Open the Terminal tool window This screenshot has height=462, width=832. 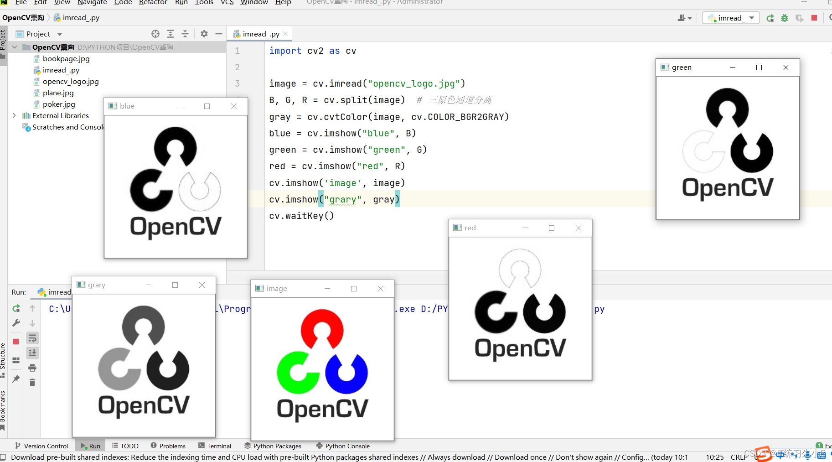215,446
